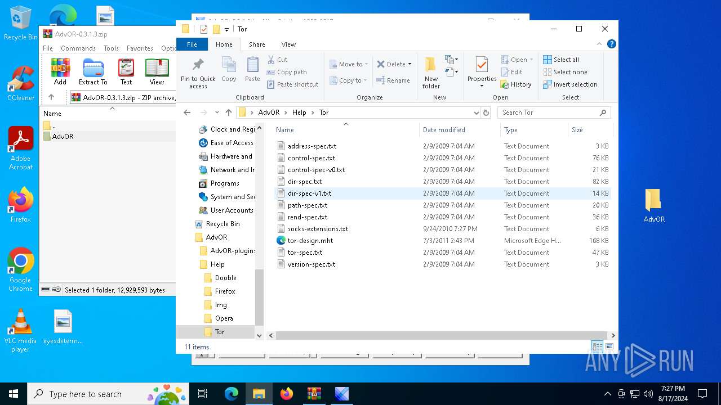Image resolution: width=721 pixels, height=405 pixels.
Task: Expand the Delete dropdown arrow
Action: click(410, 64)
